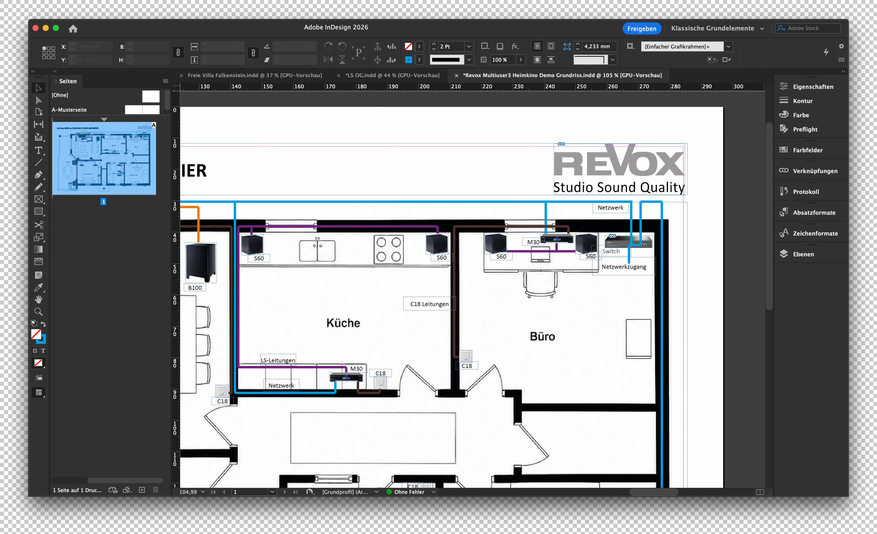877x534 pixels.
Task: Toggle constrain proportions for width and height
Action: point(178,53)
